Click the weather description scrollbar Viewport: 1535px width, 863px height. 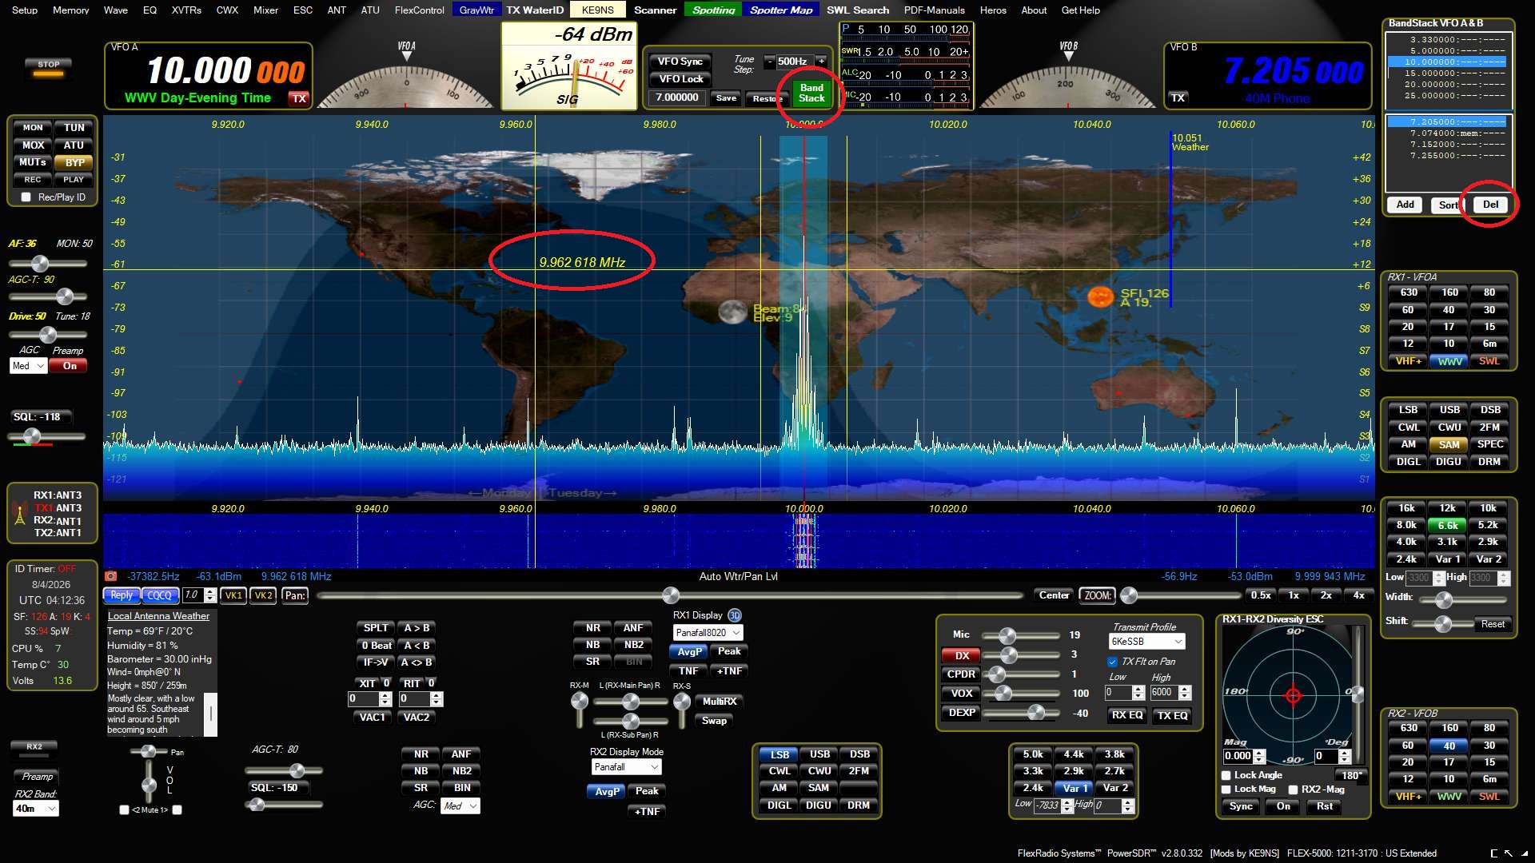(x=211, y=713)
